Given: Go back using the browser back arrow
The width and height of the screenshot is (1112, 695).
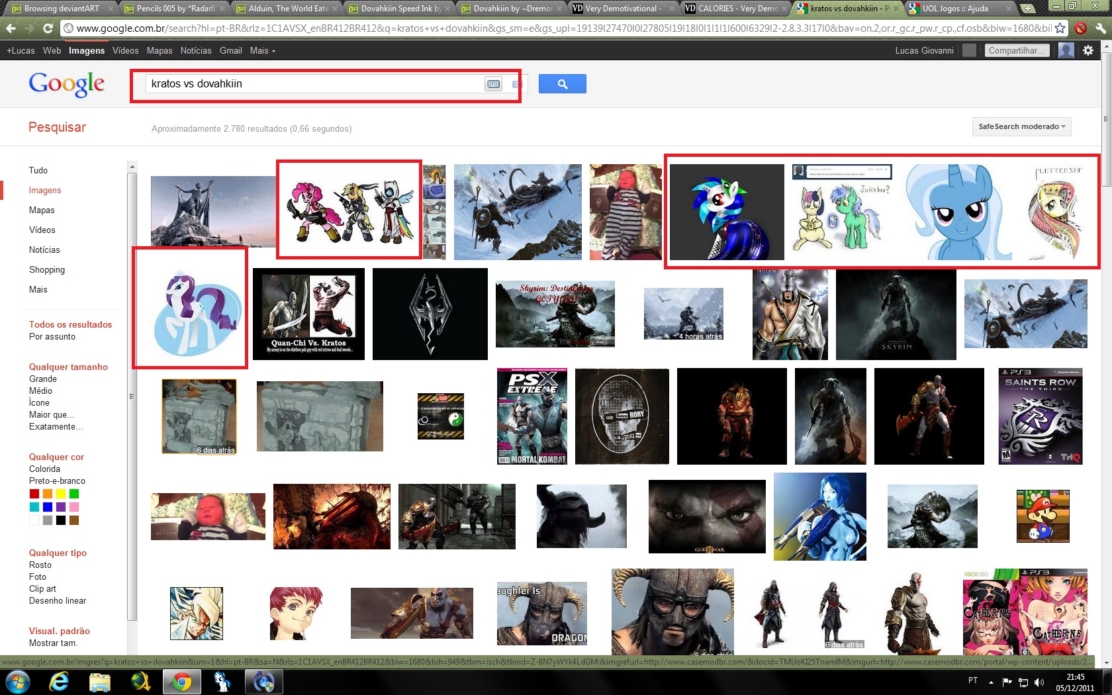Looking at the screenshot, I should click(x=10, y=28).
